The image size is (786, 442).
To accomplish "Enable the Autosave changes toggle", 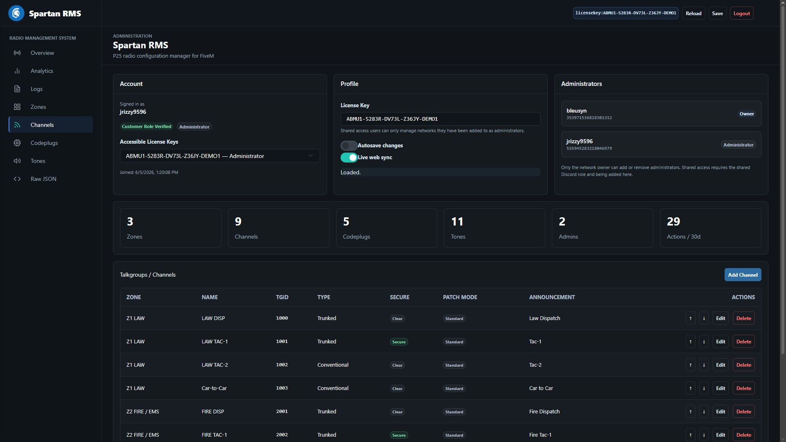I will (349, 146).
